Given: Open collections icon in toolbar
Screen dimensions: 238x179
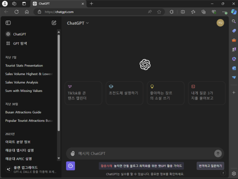Looking at the screenshot, I should point(203,12).
